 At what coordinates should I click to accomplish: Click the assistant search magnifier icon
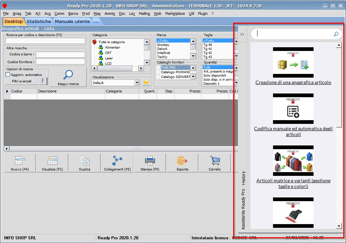pyautogui.click(x=336, y=34)
